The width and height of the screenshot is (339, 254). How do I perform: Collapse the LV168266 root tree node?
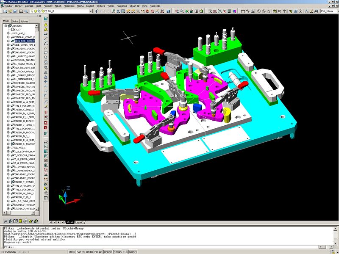[x=6, y=26]
